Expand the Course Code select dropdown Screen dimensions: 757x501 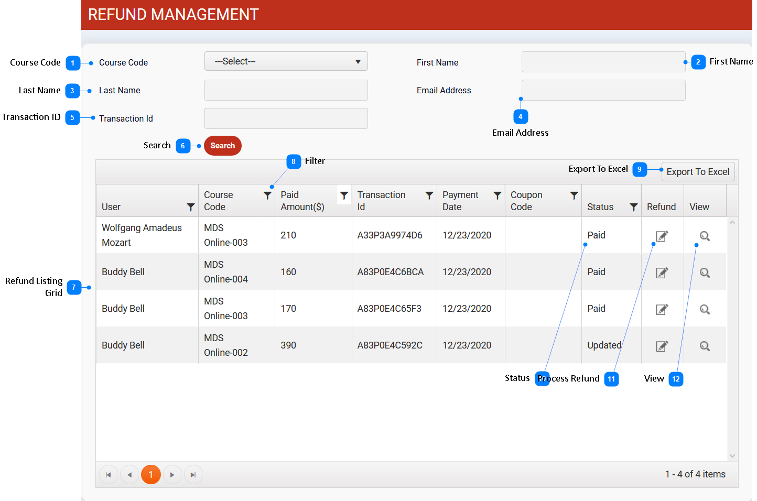(286, 61)
